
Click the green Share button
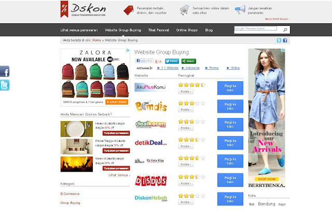click(x=189, y=61)
